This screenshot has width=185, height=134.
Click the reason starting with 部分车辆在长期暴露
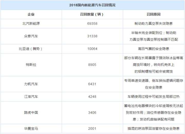click(x=154, y=65)
